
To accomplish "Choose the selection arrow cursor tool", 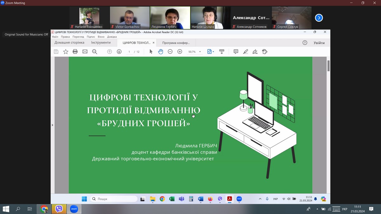I will coord(151,52).
